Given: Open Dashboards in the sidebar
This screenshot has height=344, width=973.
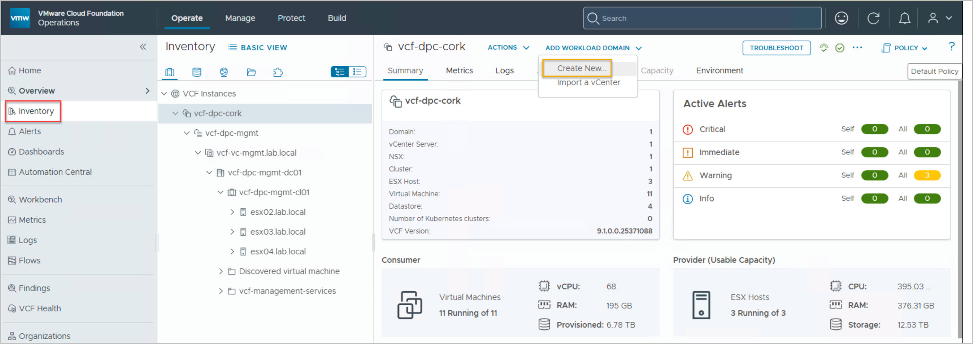Looking at the screenshot, I should (x=36, y=152).
